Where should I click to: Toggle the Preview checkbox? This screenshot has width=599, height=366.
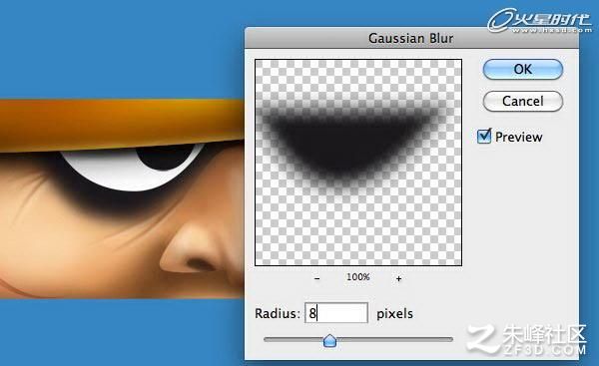[x=484, y=137]
